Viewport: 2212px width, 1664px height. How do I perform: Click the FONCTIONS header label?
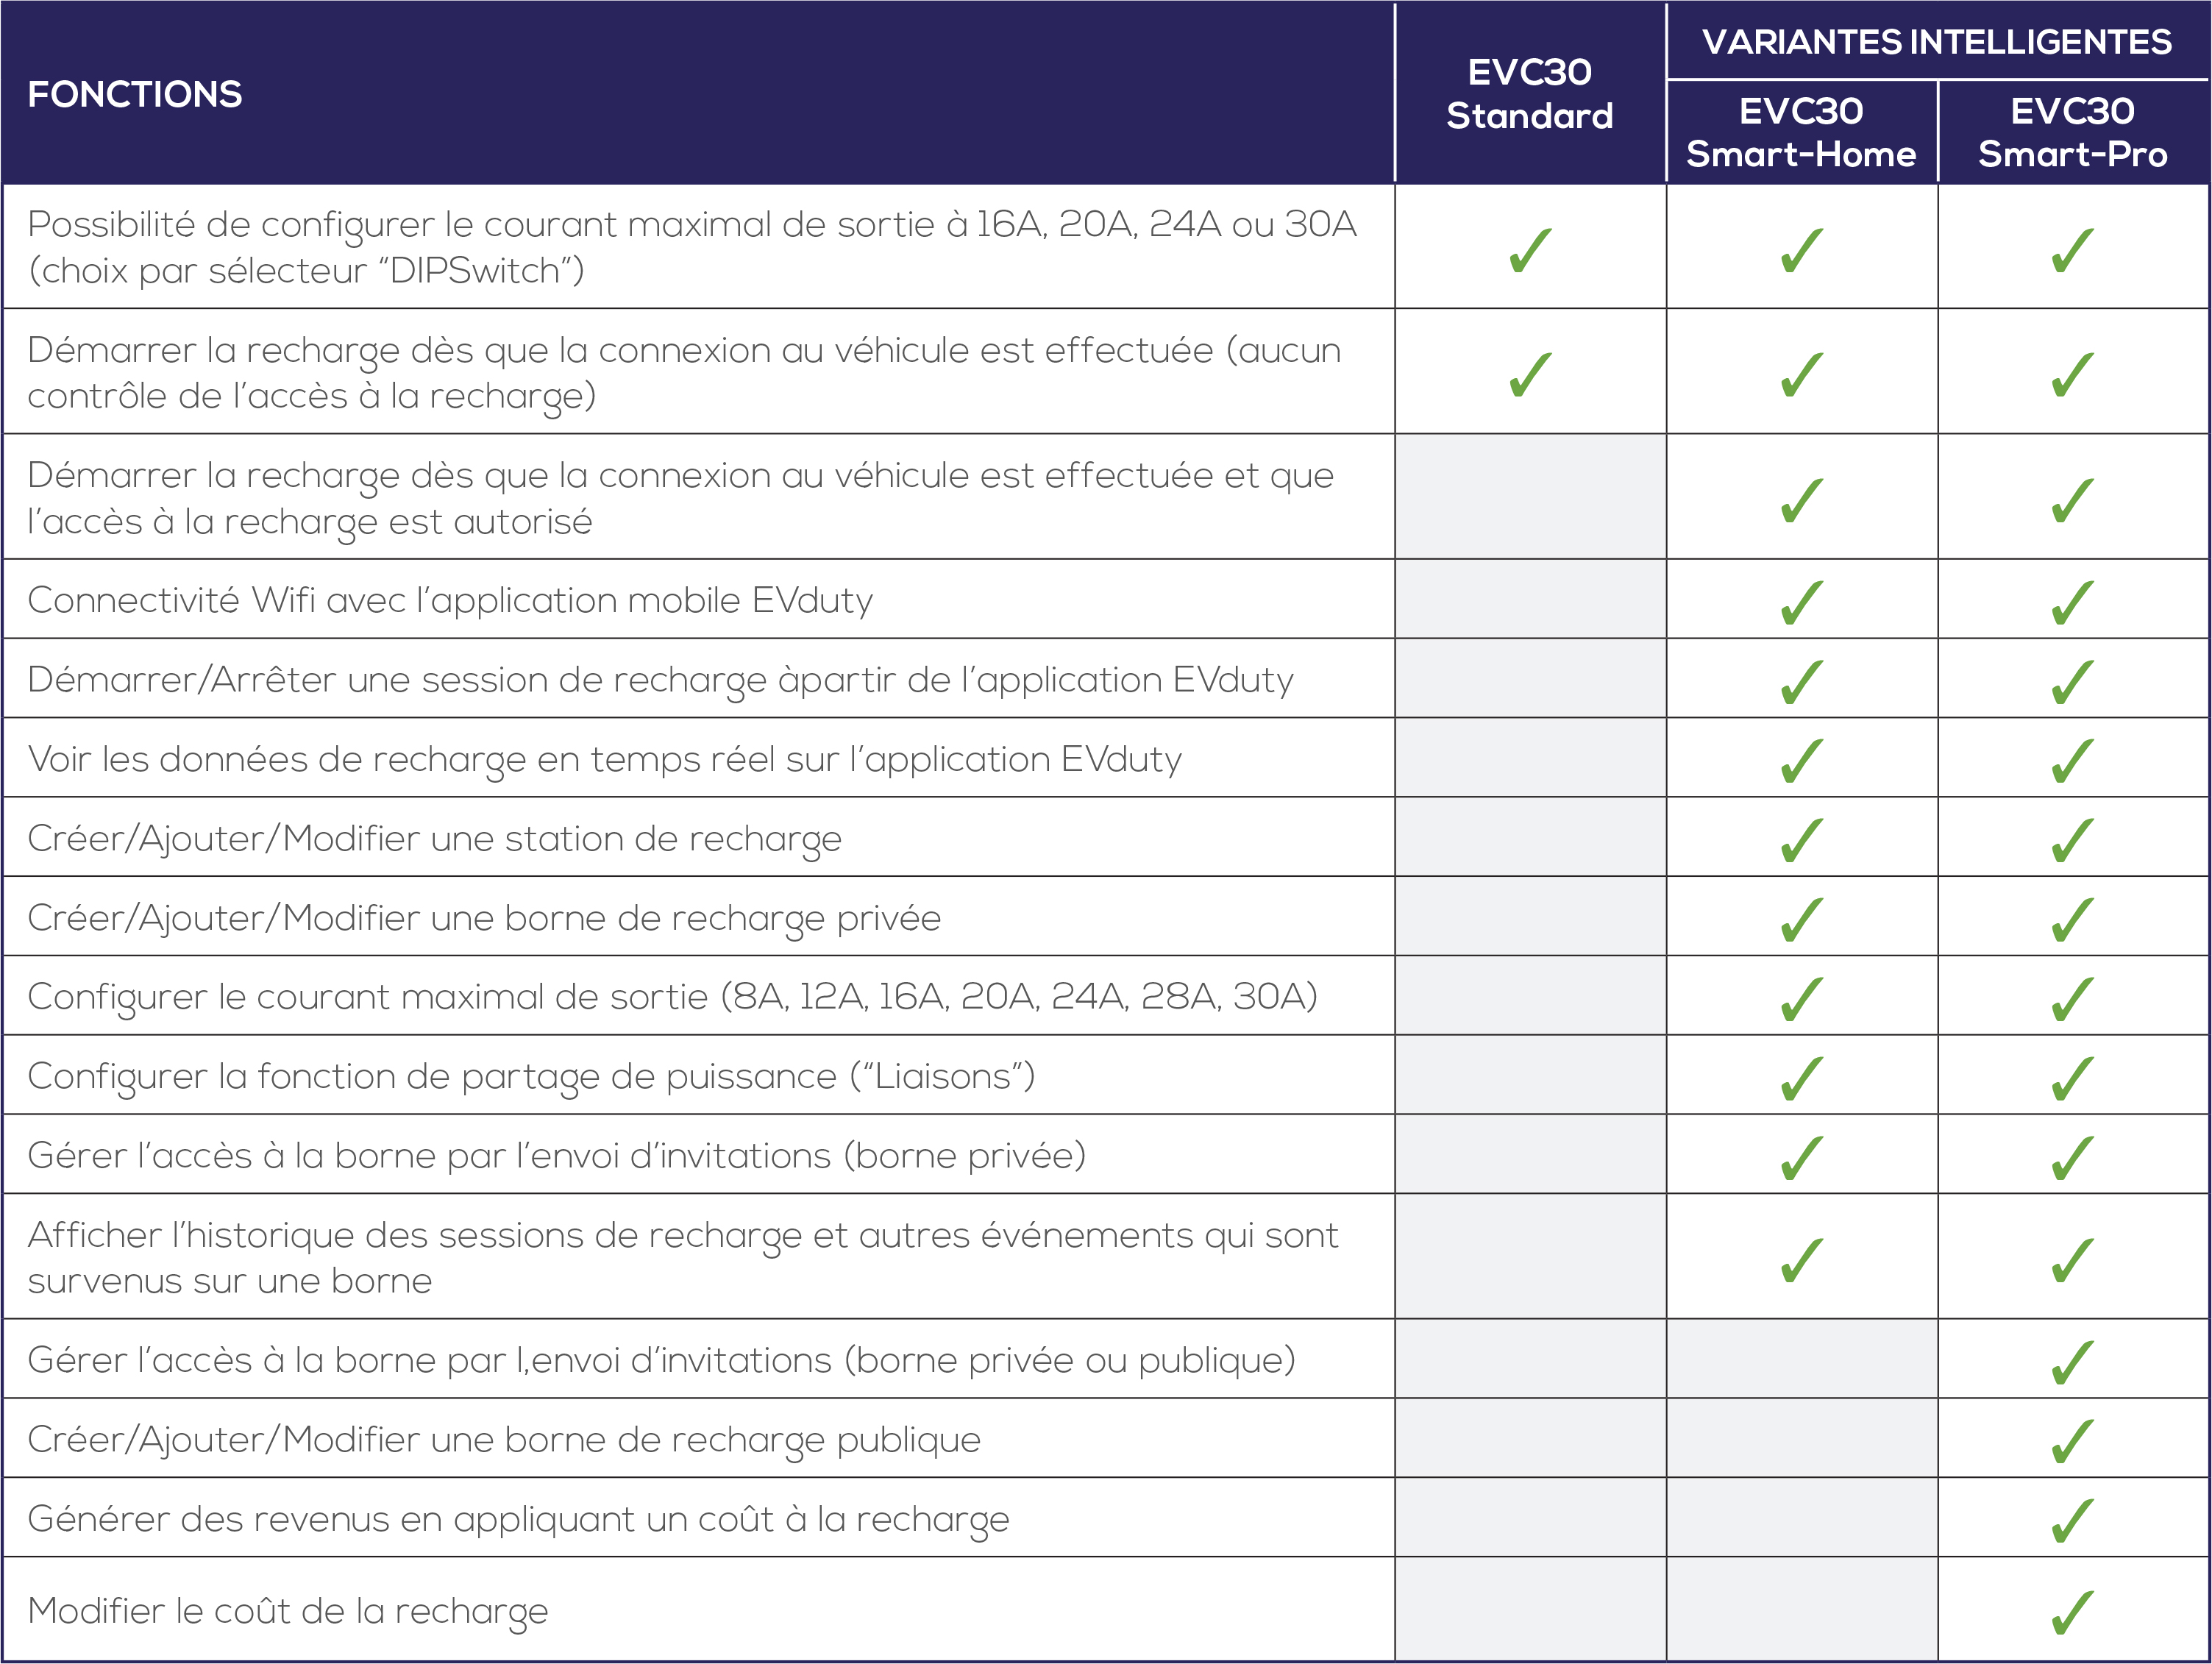[135, 94]
